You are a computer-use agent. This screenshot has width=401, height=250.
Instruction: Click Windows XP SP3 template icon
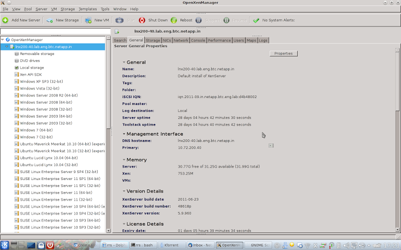pyautogui.click(x=17, y=81)
